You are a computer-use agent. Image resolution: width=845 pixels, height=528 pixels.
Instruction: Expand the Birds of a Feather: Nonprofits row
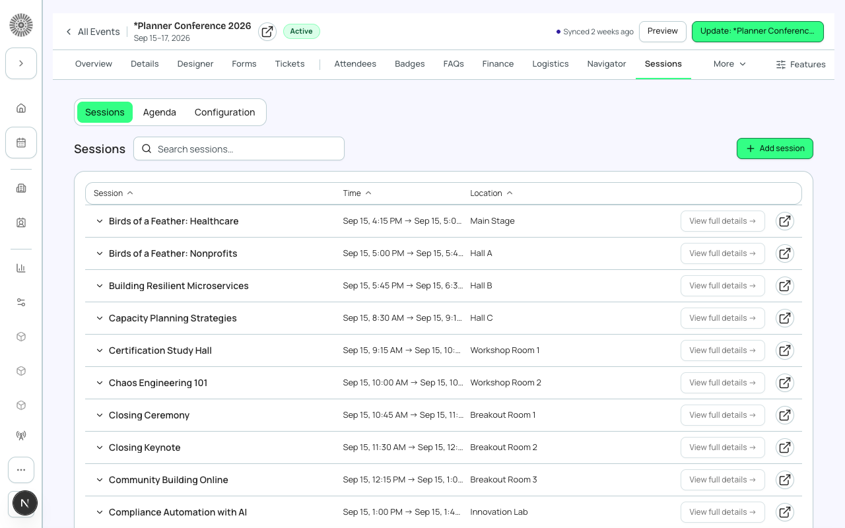click(x=100, y=253)
